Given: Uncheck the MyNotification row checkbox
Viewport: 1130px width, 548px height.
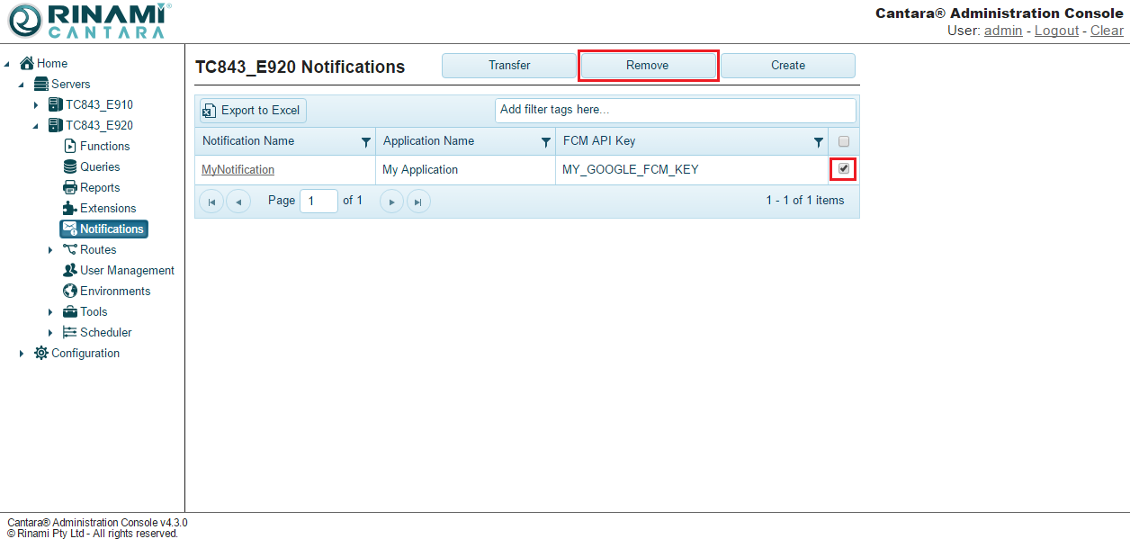Looking at the screenshot, I should 843,168.
